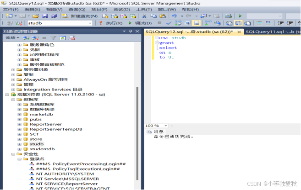Click the Save All icon
Viewport: 301px width, 190px height.
pos(54,16)
